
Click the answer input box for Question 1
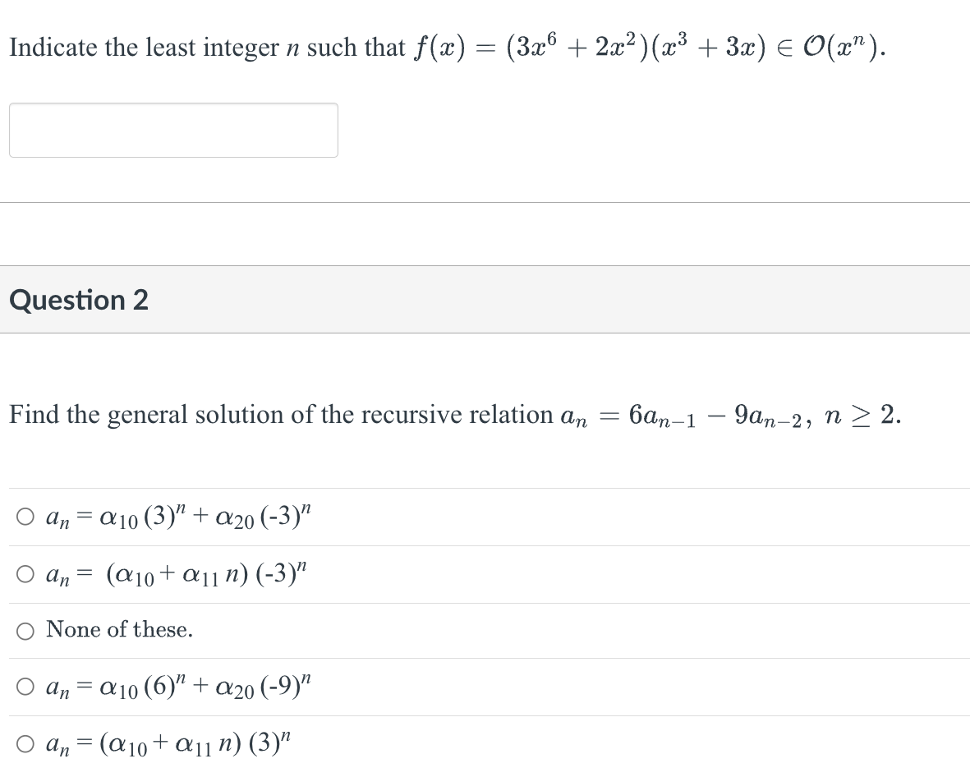tap(172, 130)
